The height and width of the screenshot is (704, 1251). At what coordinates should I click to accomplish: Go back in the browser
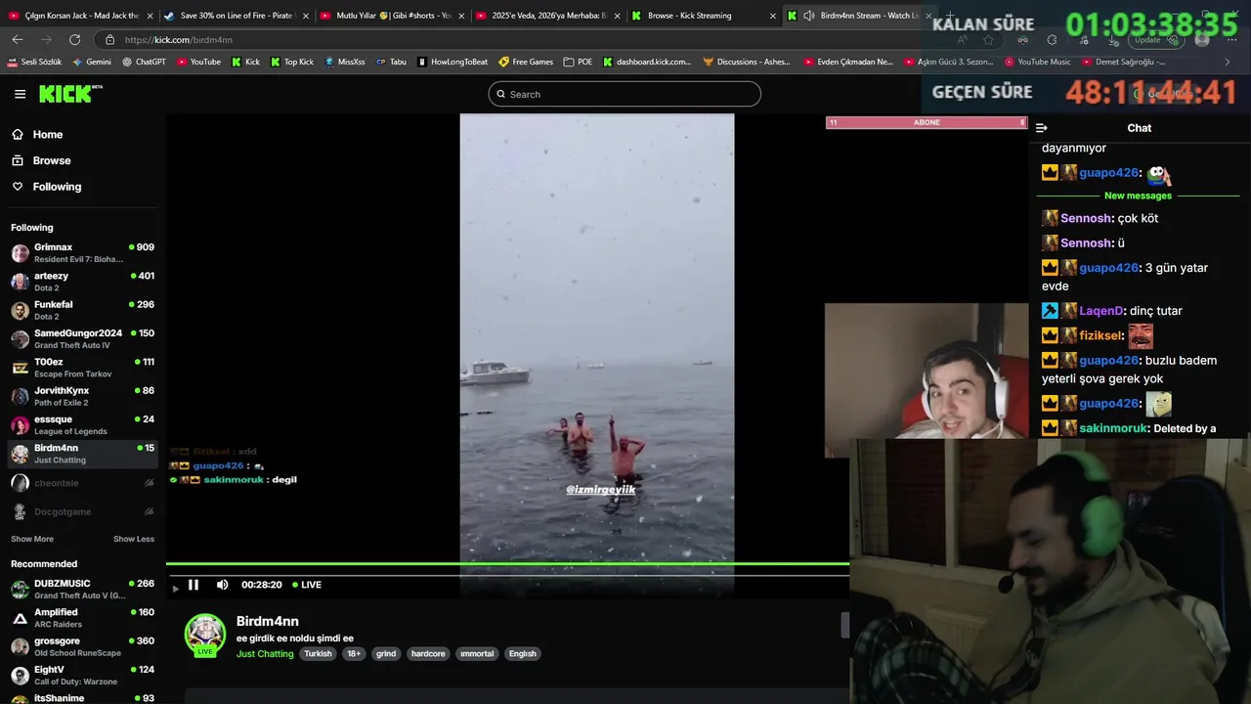click(18, 39)
